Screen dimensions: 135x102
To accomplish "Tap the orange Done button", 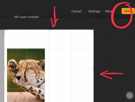I will (x=128, y=11).
